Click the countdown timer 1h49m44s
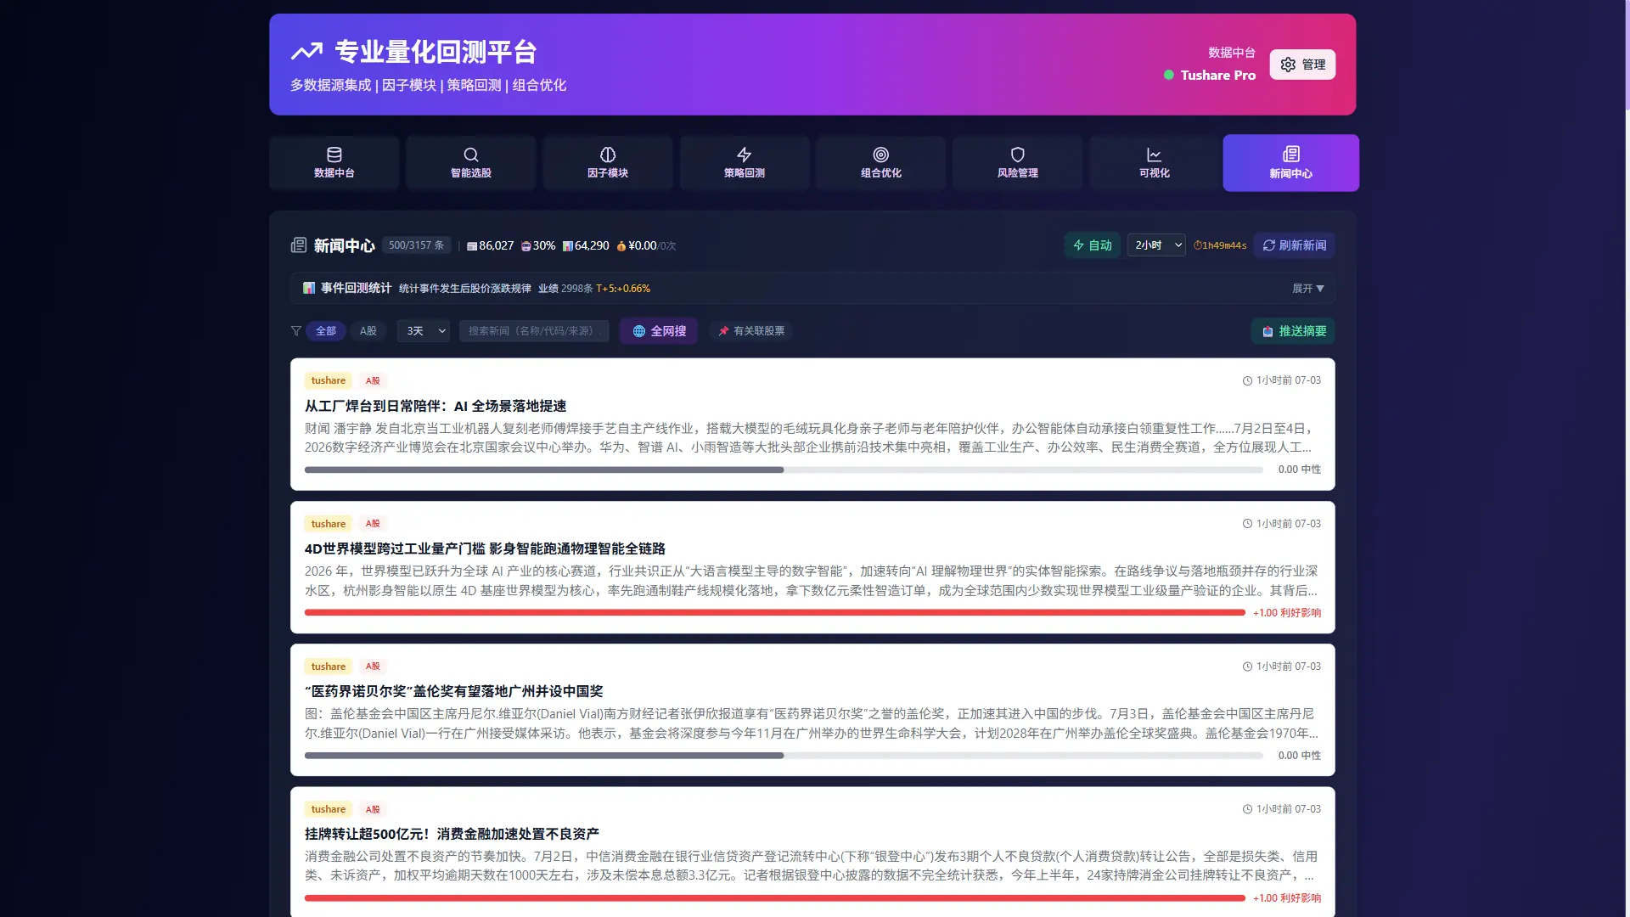 pyautogui.click(x=1220, y=245)
